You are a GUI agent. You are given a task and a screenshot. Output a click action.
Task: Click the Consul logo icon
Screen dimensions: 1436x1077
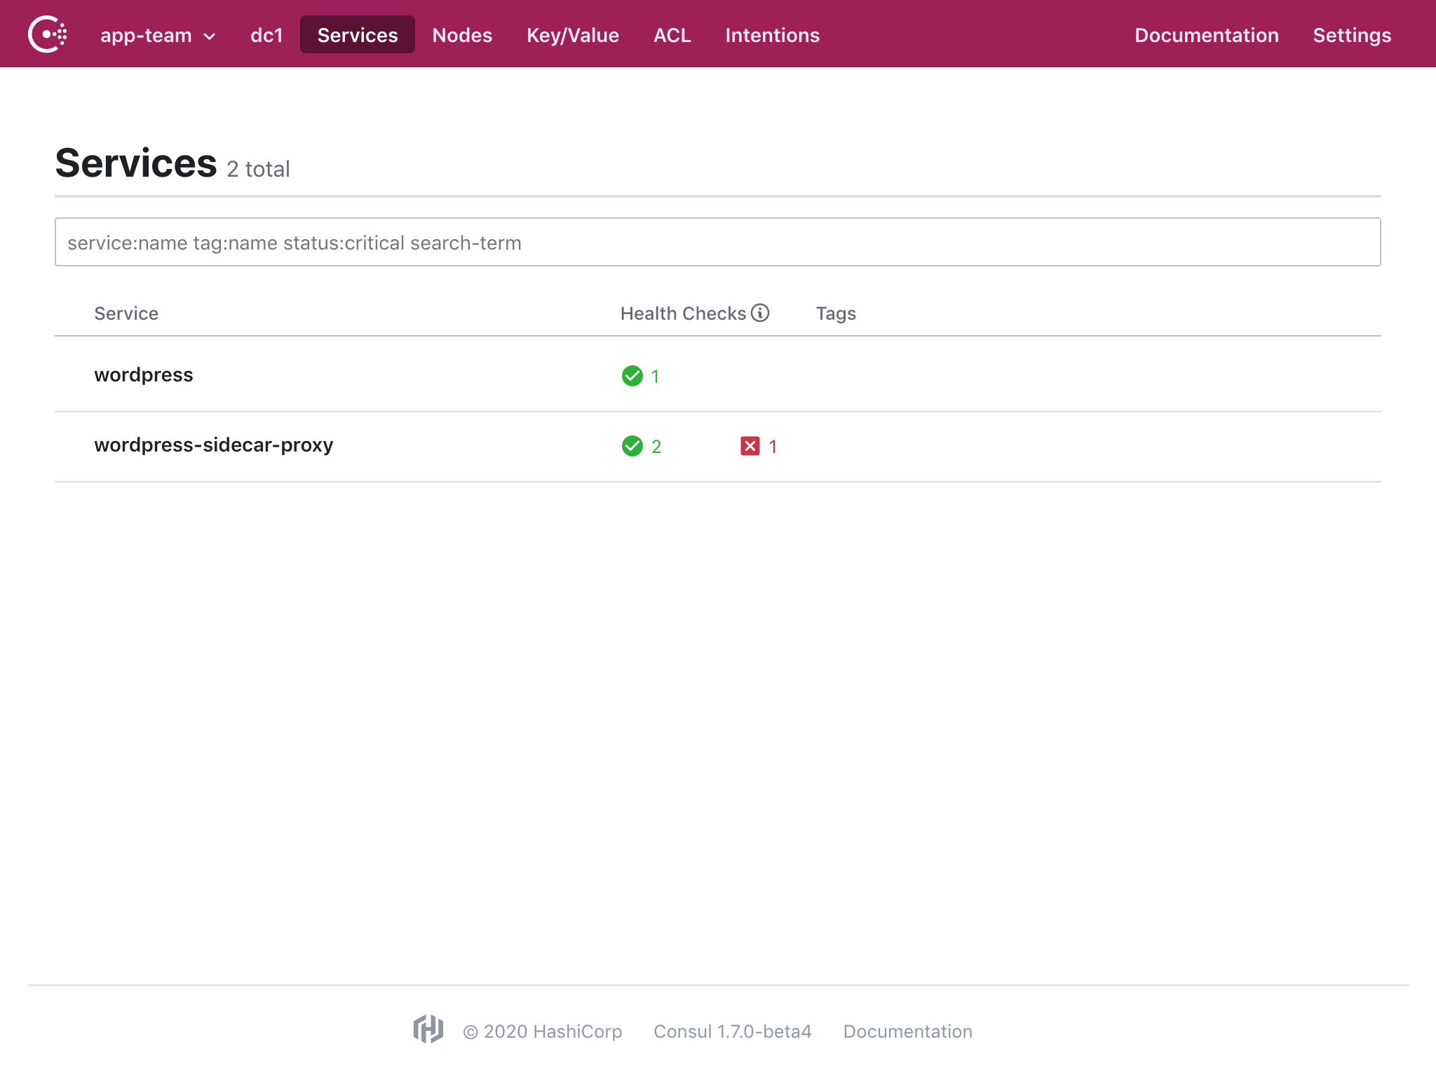tap(48, 34)
